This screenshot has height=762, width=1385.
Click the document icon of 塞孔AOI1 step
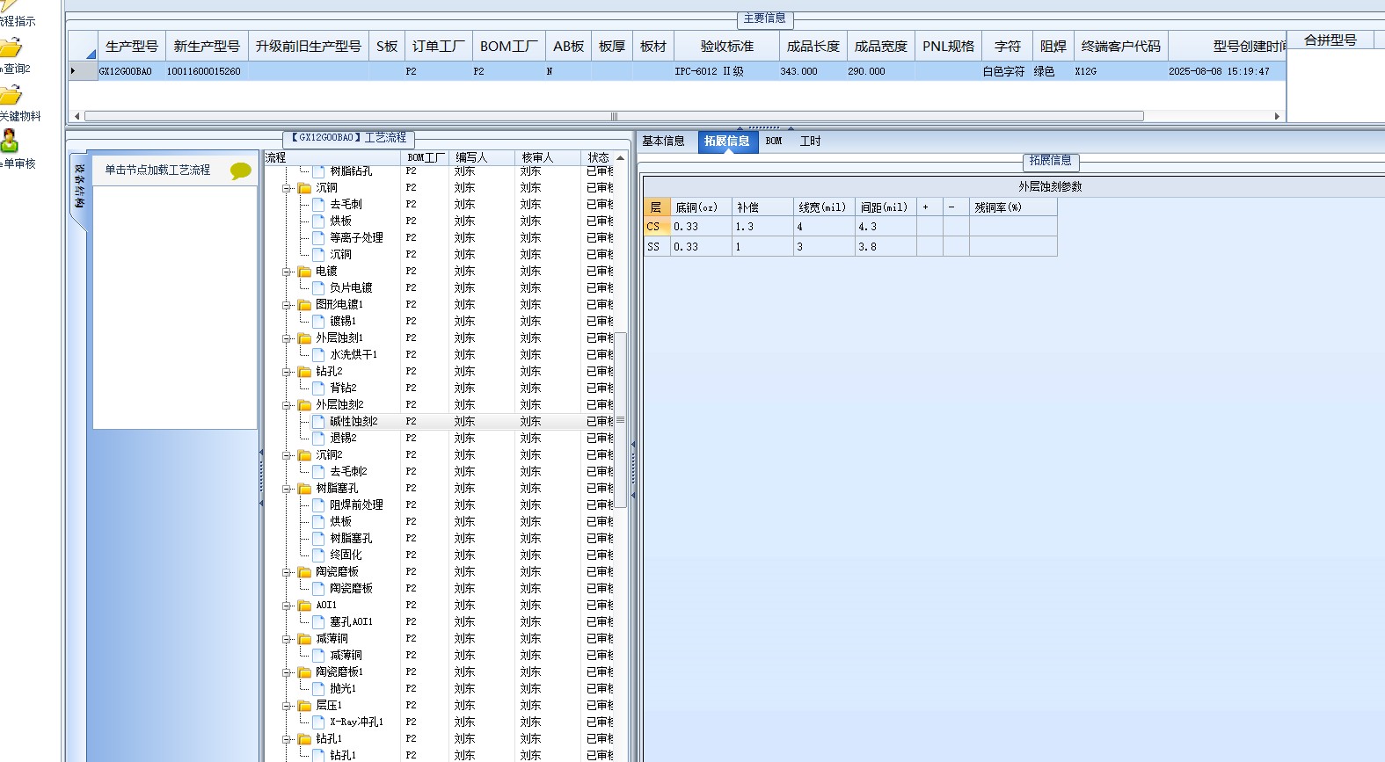[x=319, y=622]
